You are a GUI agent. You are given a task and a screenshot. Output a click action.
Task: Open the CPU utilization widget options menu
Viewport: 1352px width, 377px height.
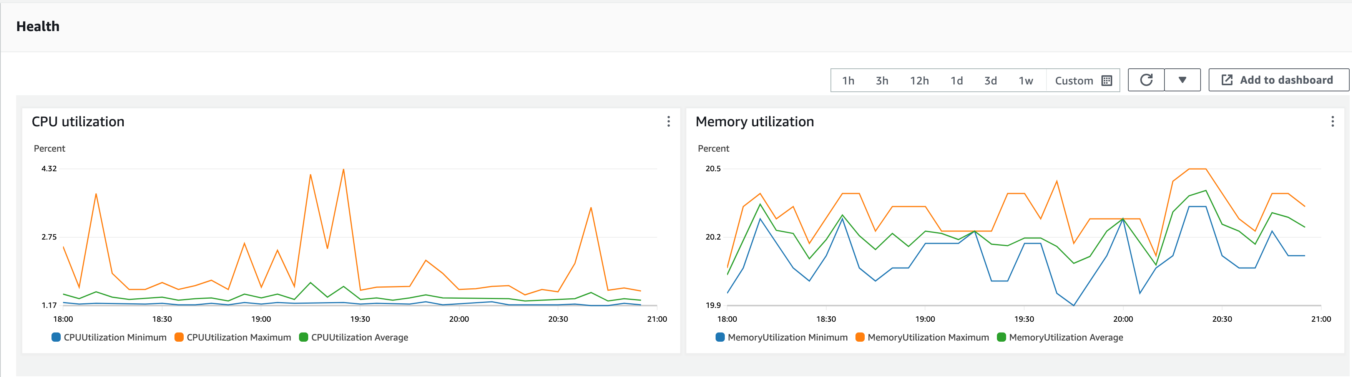coord(669,122)
